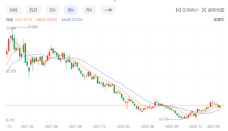Select the 五日 tab
Screen dimensions: 228x131
tap(33, 10)
